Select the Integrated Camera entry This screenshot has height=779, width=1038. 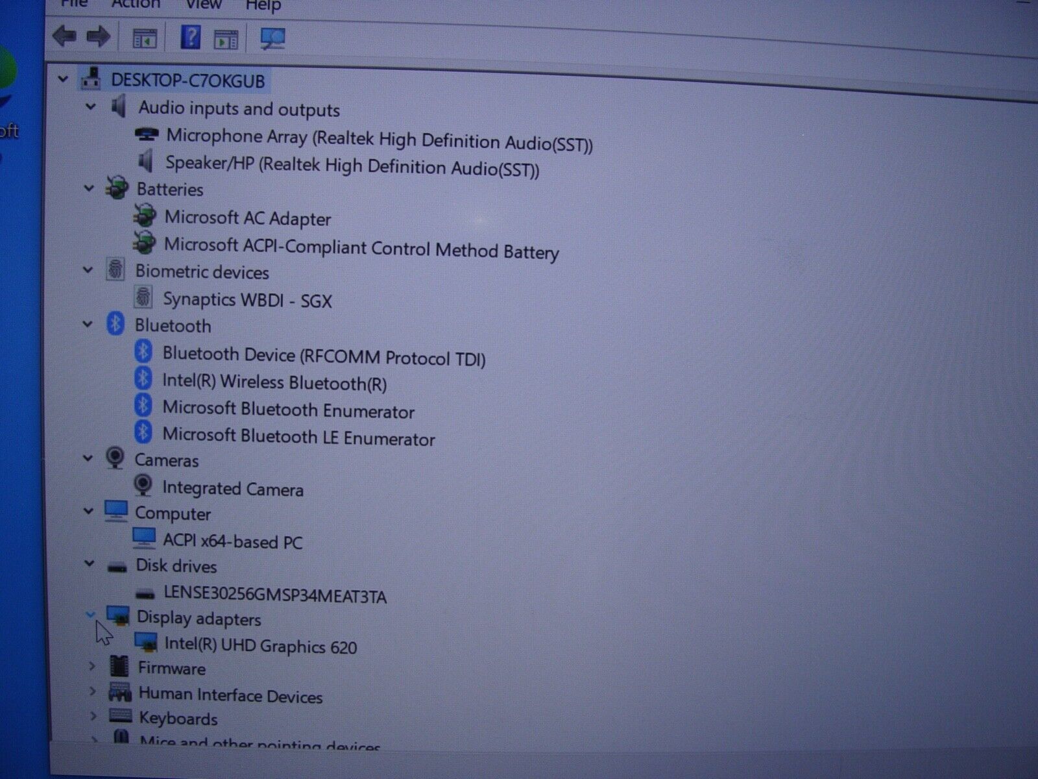click(233, 488)
